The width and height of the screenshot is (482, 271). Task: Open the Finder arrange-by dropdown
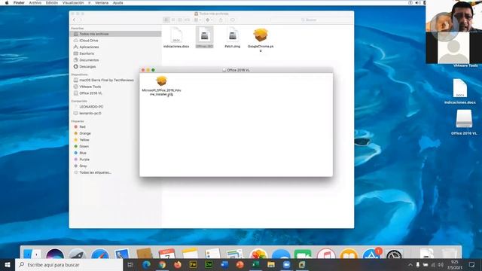[x=197, y=20]
